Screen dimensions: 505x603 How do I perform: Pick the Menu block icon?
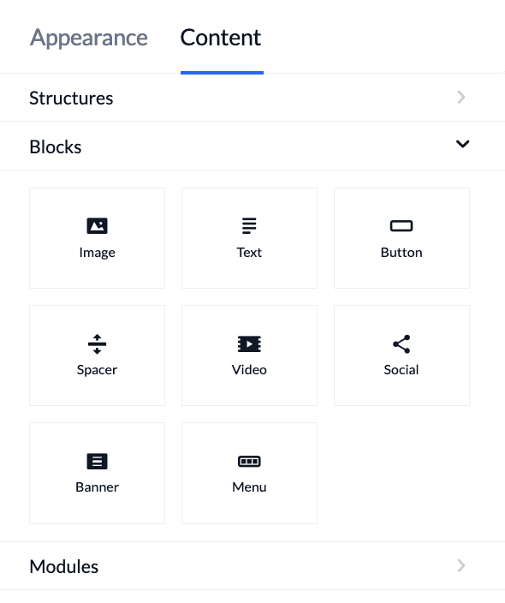point(249,461)
